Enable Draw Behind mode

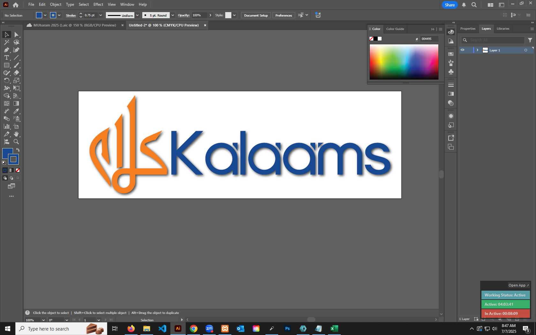tap(11, 178)
